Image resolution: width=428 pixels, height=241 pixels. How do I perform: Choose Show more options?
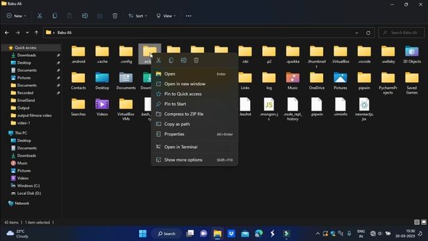195,160
